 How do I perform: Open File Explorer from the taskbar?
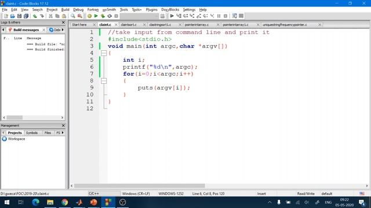pyautogui.click(x=50, y=202)
